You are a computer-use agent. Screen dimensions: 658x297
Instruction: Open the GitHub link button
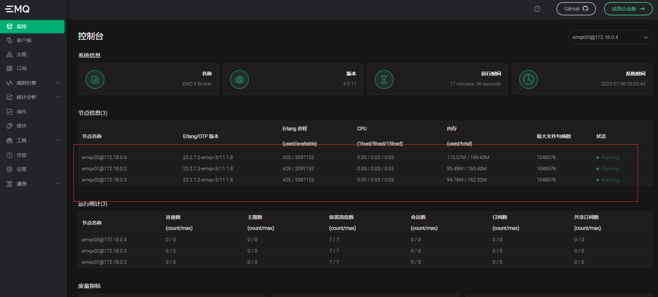576,9
